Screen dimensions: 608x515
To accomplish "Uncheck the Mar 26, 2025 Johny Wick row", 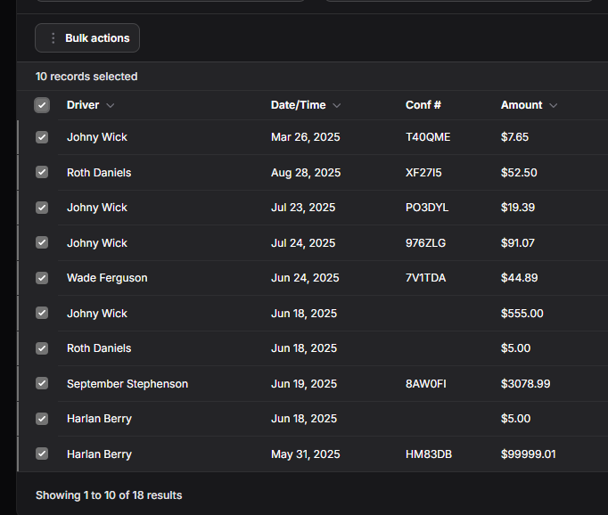I will pyautogui.click(x=42, y=137).
